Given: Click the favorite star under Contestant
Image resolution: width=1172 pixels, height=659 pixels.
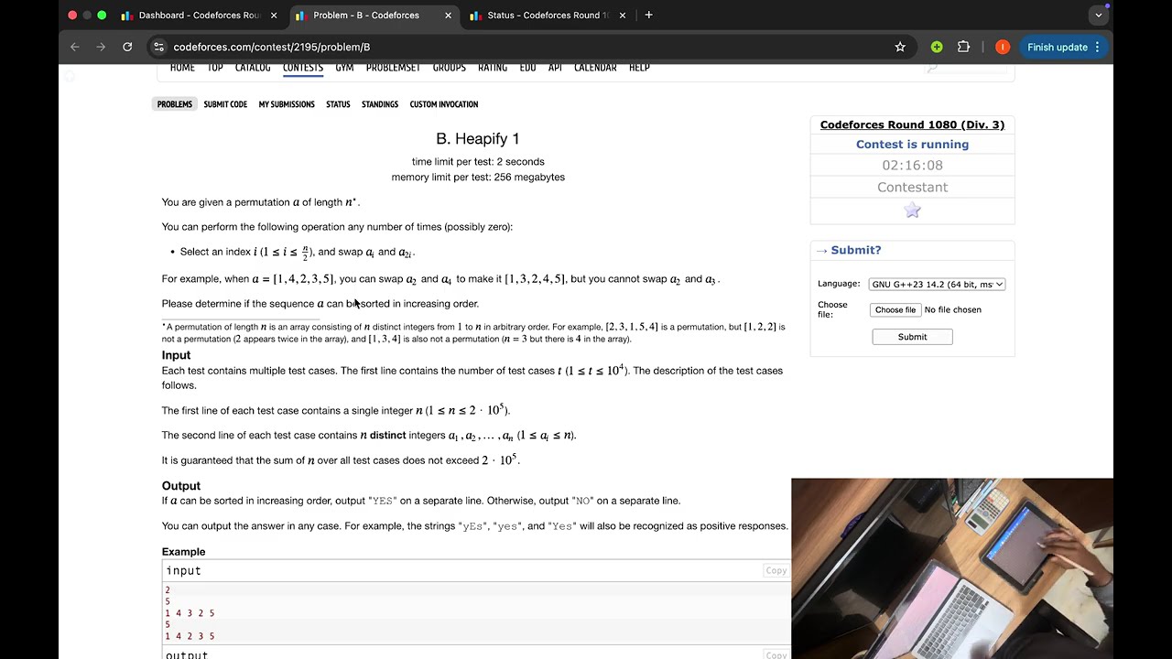Looking at the screenshot, I should (912, 211).
